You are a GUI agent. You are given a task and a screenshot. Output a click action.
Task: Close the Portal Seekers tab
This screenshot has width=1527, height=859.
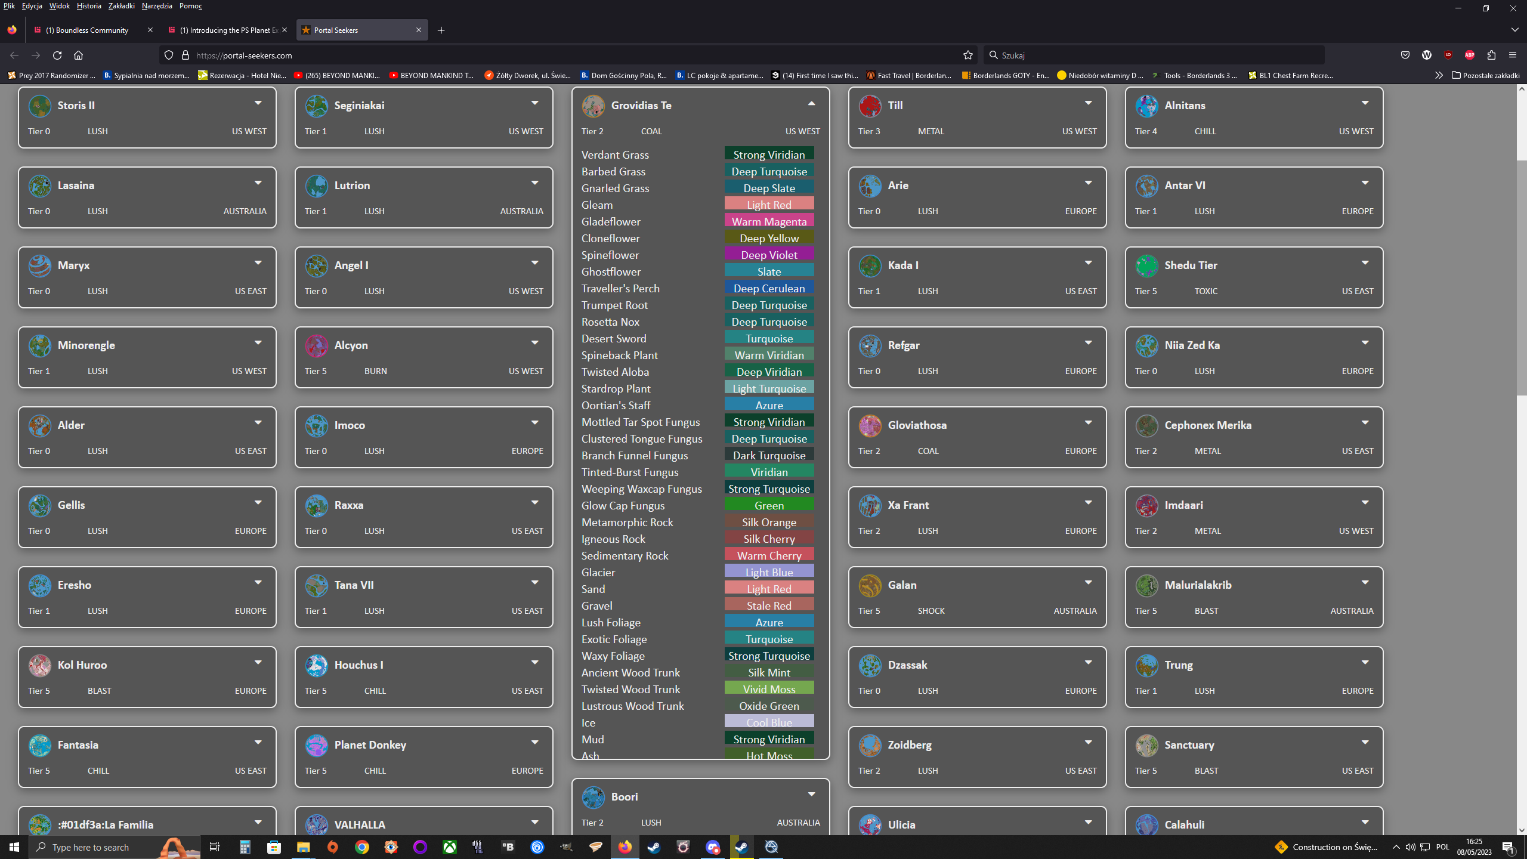coord(419,30)
